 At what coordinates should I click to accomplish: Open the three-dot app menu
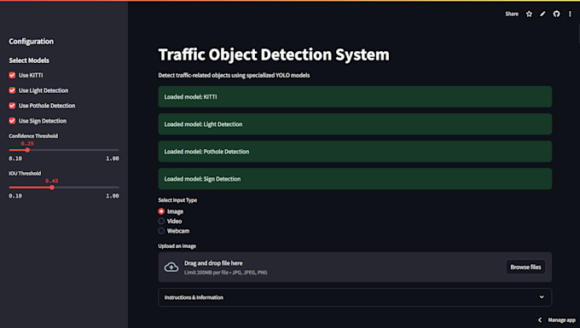570,14
